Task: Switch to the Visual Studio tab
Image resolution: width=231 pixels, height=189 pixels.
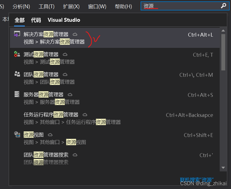Action: pos(64,20)
